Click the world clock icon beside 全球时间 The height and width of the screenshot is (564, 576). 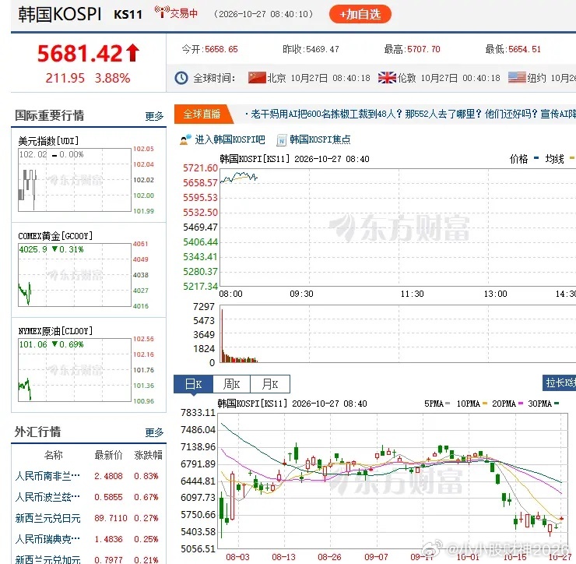[x=181, y=78]
